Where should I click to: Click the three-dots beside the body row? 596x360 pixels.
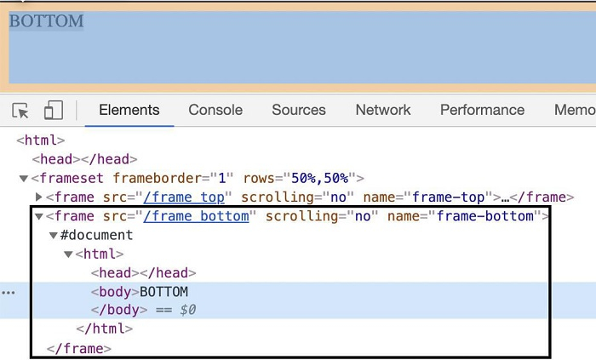9,292
